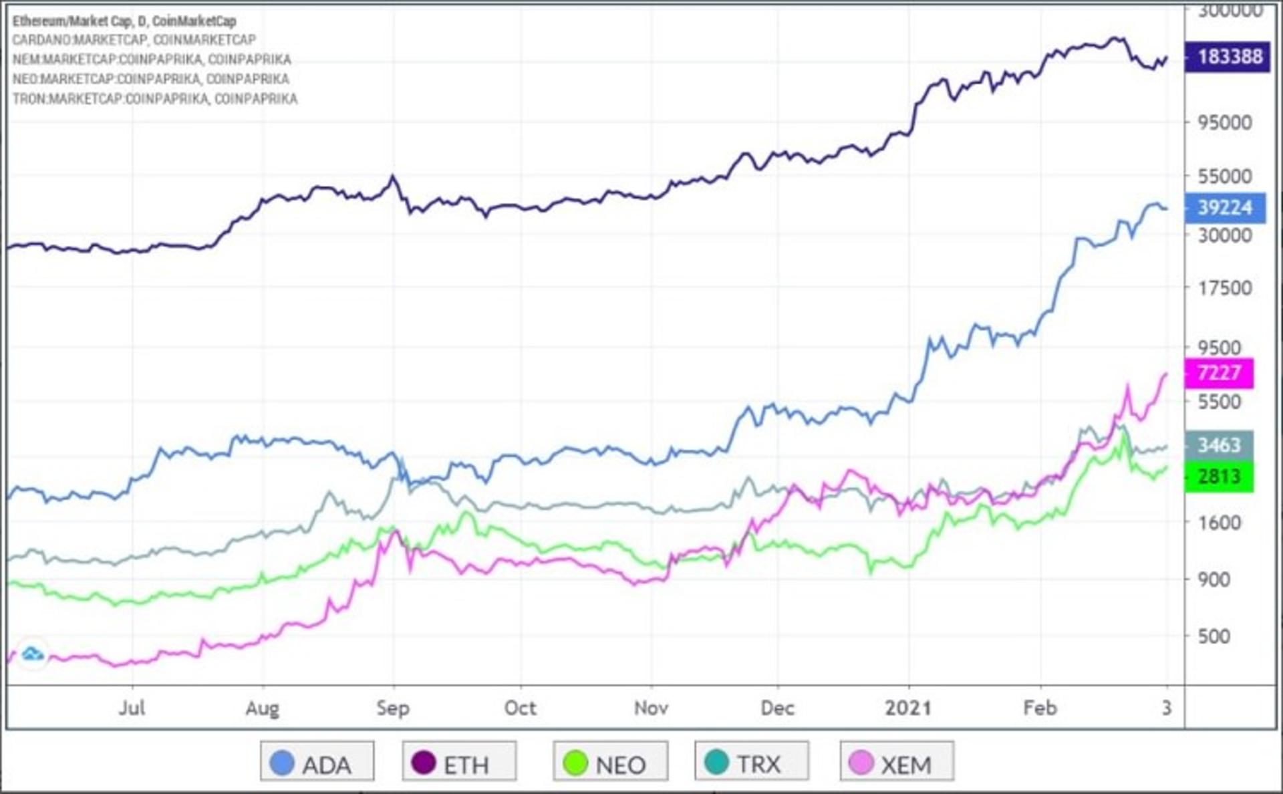Click the 183388 Ethereum price tag

[x=1228, y=57]
